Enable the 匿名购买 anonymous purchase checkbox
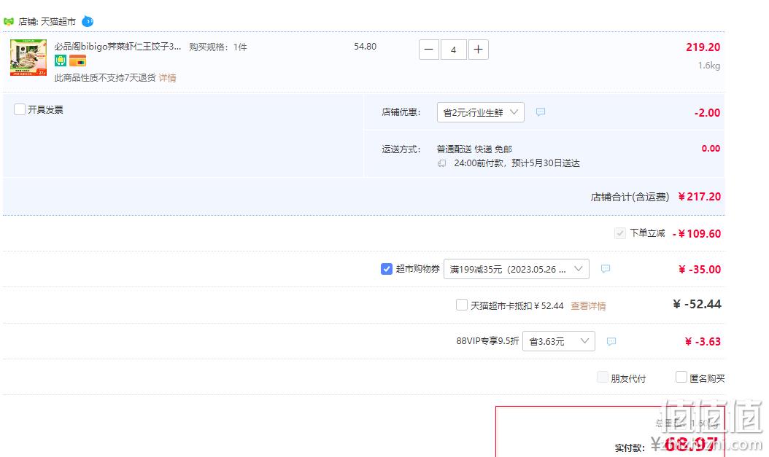Screen dimensions: 769x457 (681, 377)
